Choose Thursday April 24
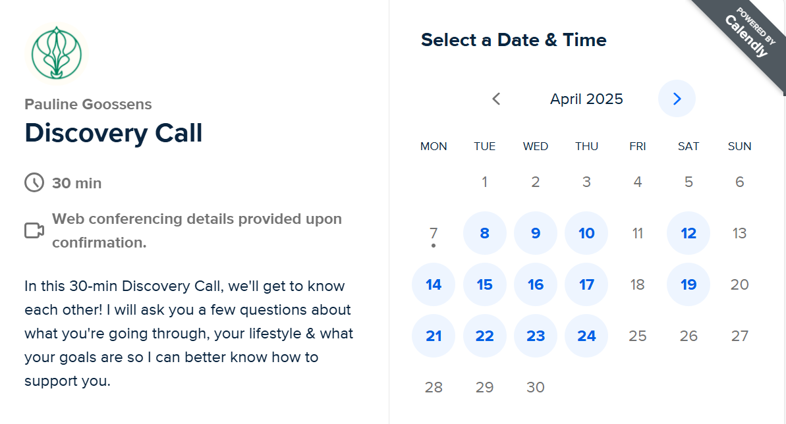786x424 pixels. (x=586, y=336)
